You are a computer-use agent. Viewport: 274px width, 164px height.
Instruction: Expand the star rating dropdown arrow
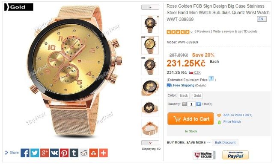191,32
